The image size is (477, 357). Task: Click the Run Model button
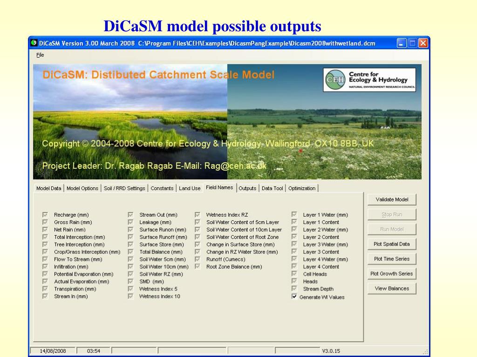click(392, 229)
